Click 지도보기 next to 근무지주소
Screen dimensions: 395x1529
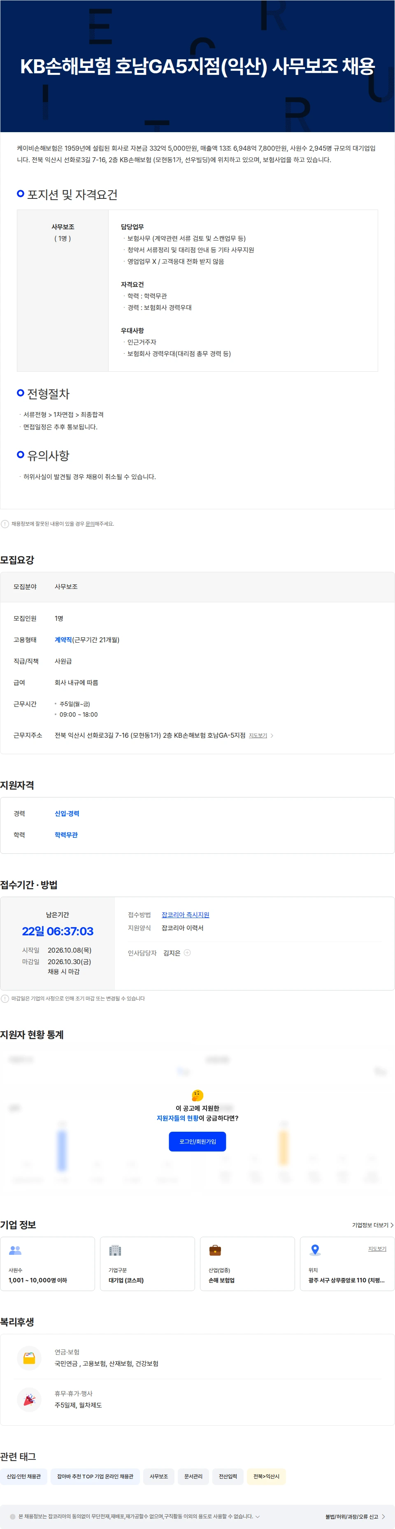258,735
